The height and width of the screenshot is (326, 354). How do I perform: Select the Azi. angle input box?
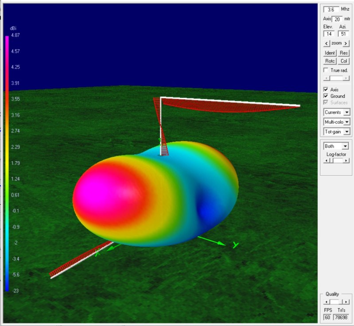pos(343,34)
